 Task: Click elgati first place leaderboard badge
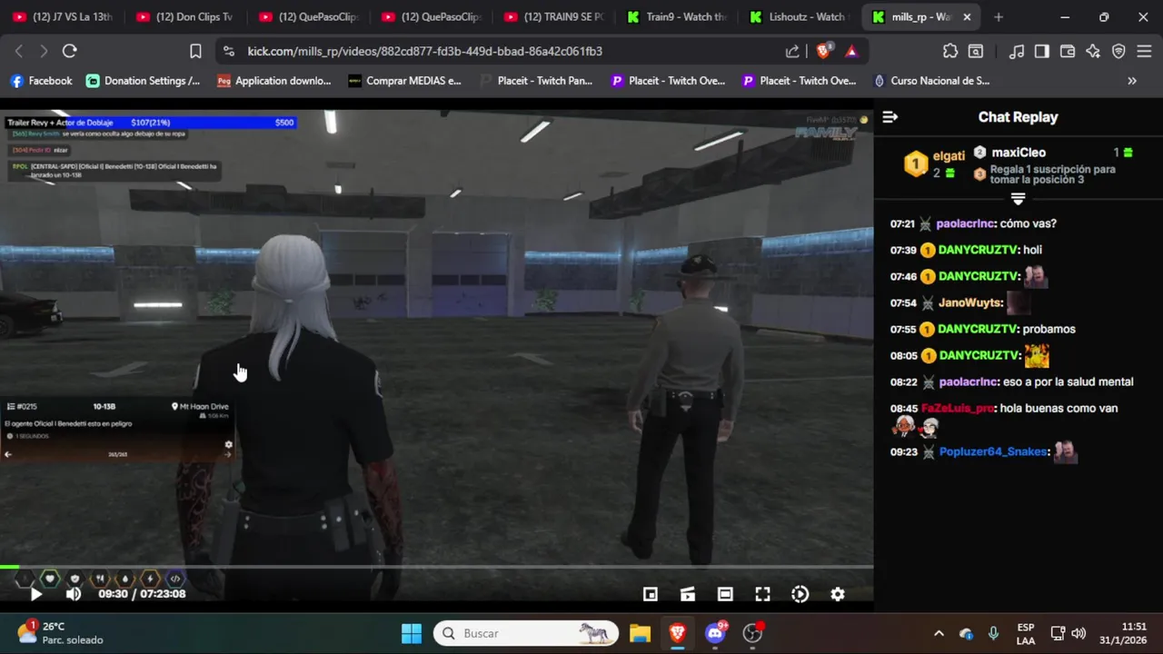click(915, 164)
